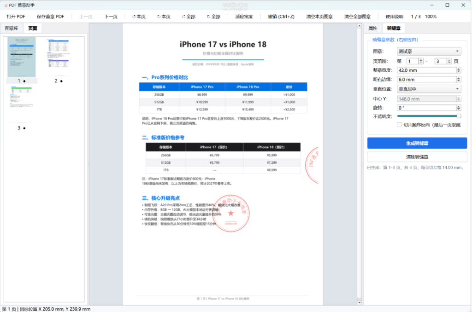
Task: Click 保存盖章 PDF in the toolbar
Action: pos(51,17)
